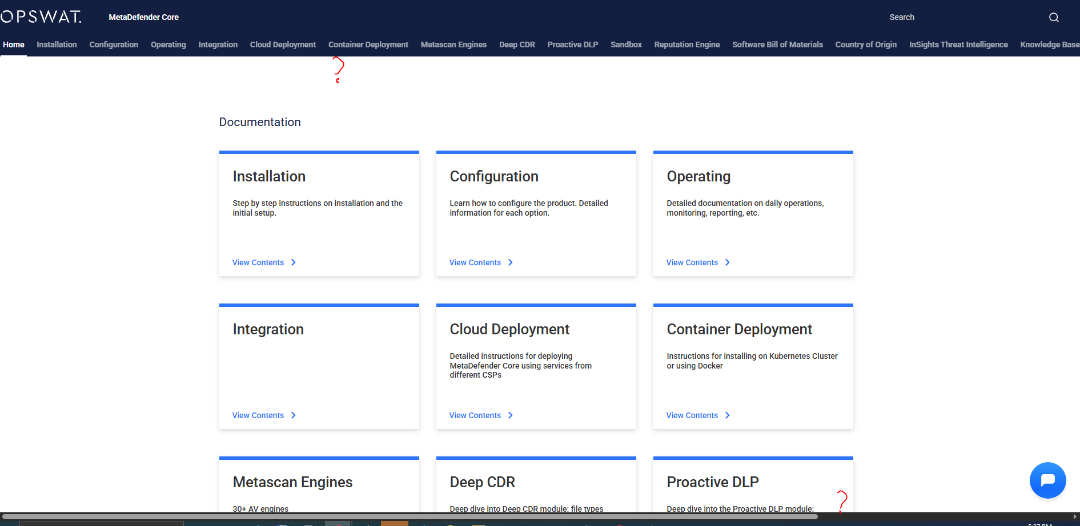Click View Contents under Cloud Deployment
This screenshot has width=1080, height=526.
475,415
